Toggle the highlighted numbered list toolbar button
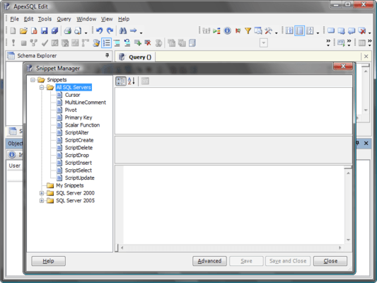This screenshot has height=283, width=377. click(x=106, y=42)
